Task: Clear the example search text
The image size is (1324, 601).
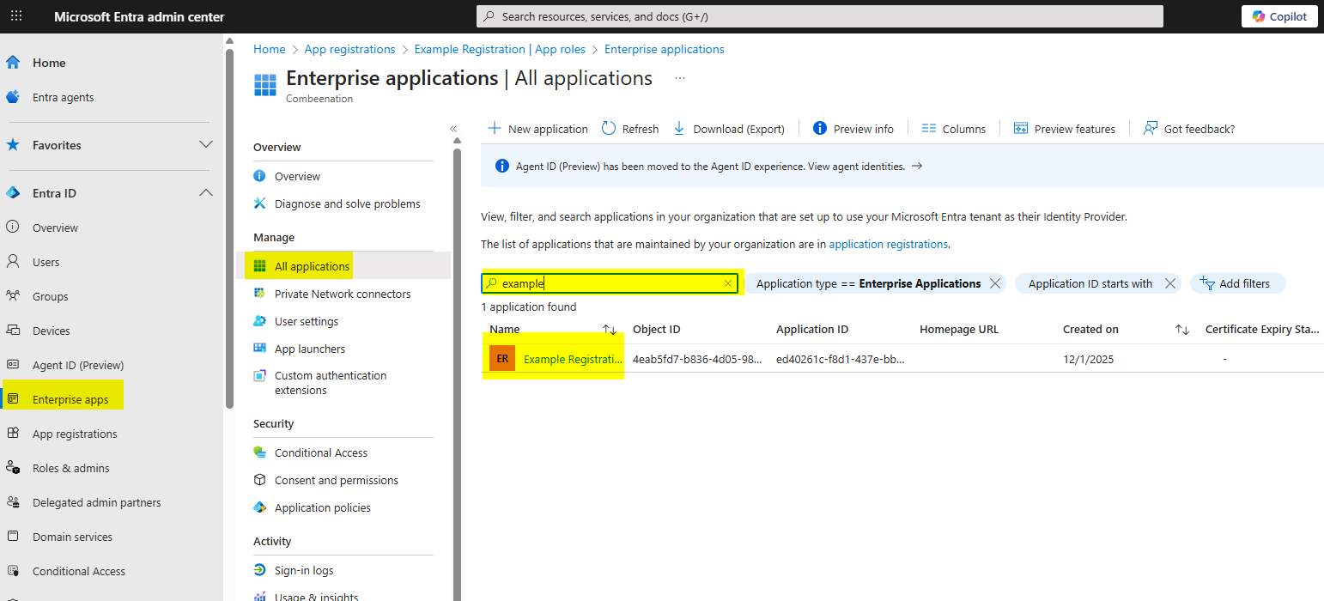Action: tap(728, 283)
